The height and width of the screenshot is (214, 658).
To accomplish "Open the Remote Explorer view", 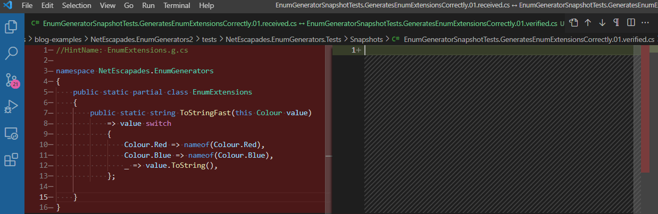I will 12,133.
